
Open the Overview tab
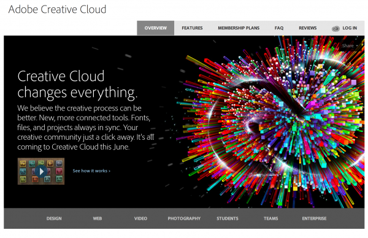tap(155, 28)
